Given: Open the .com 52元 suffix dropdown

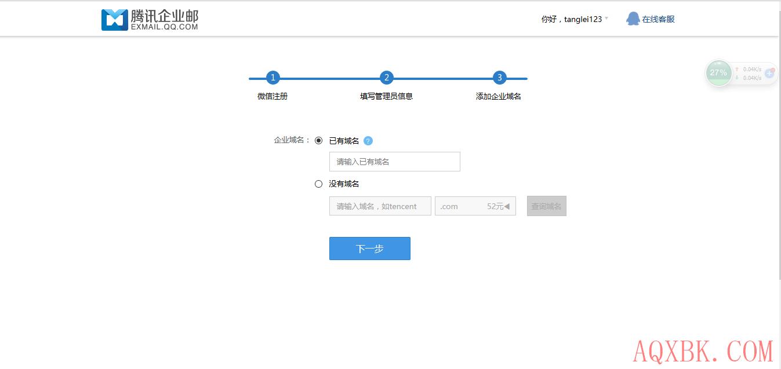Looking at the screenshot, I should tap(475, 206).
